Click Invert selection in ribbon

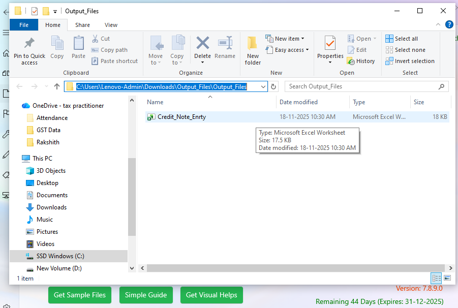point(410,61)
